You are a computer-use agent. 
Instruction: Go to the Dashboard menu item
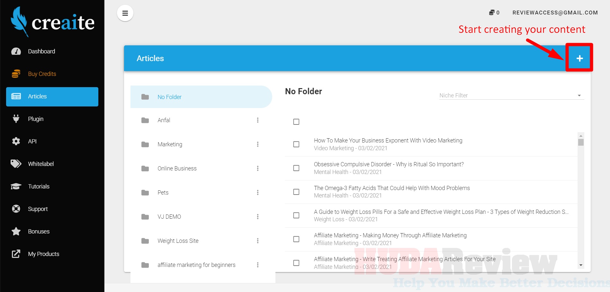tap(52, 51)
